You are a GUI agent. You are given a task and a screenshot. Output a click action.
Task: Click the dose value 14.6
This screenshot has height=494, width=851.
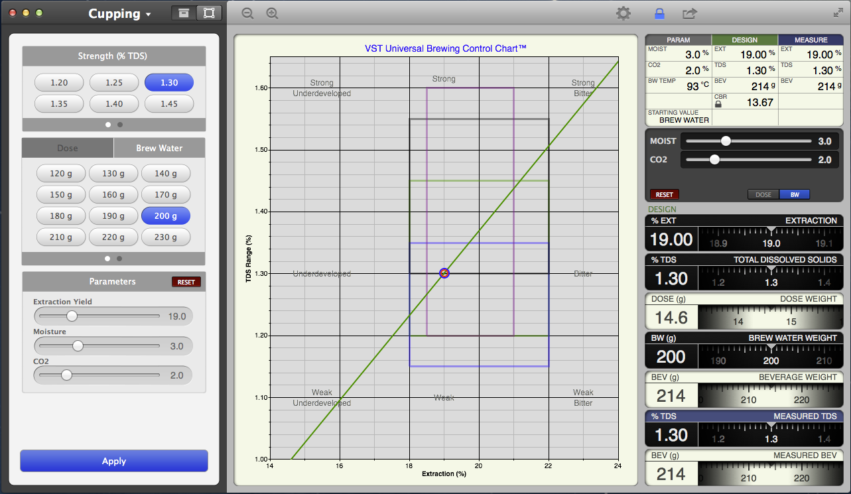(671, 318)
